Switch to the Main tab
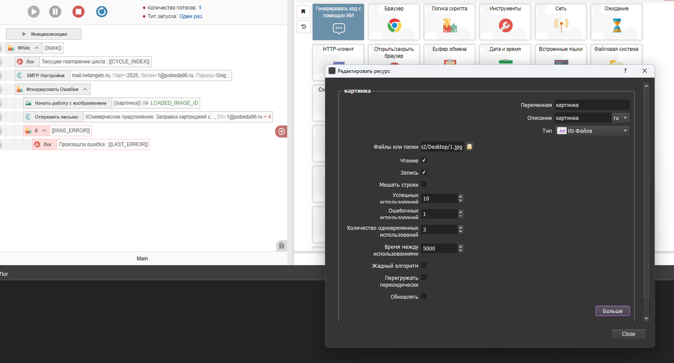The image size is (674, 363). click(x=142, y=259)
